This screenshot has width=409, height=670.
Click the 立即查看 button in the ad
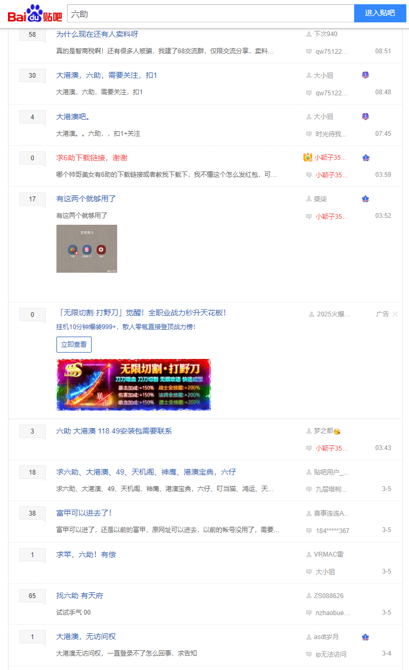pyautogui.click(x=74, y=345)
